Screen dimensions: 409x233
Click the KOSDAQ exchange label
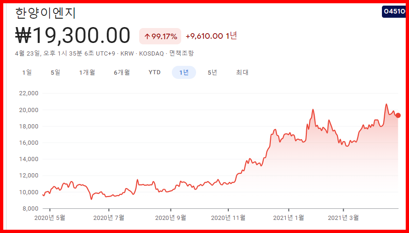pos(151,54)
